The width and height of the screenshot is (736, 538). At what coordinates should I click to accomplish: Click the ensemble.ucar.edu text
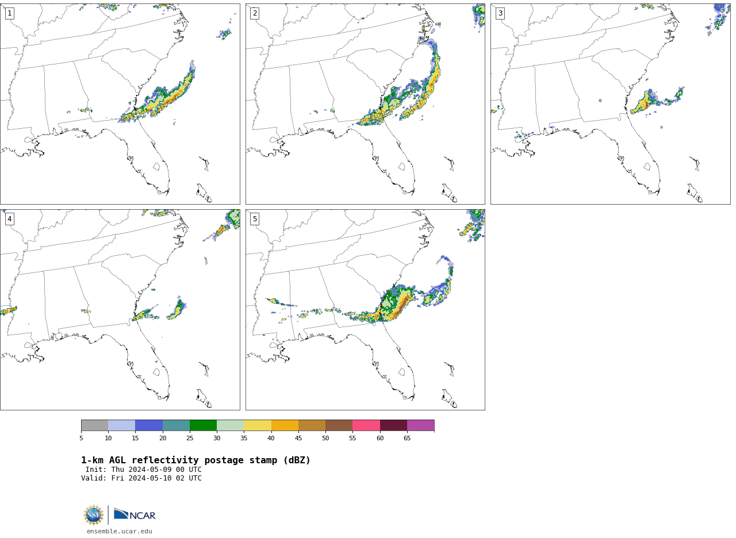point(120,532)
